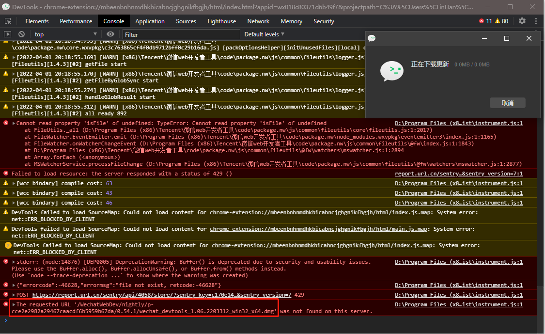The image size is (545, 334).
Task: Open instrument.js:1 link on the isFile error
Action: click(x=459, y=123)
